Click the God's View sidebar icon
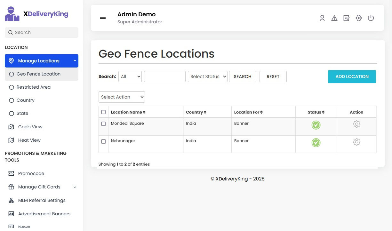Image resolution: width=392 pixels, height=231 pixels. click(12, 127)
